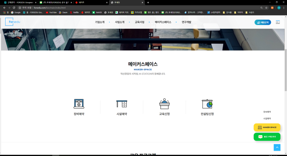Viewport: 287px width, 156px height.
Task: Open the 연구개발 menu
Action: [186, 22]
